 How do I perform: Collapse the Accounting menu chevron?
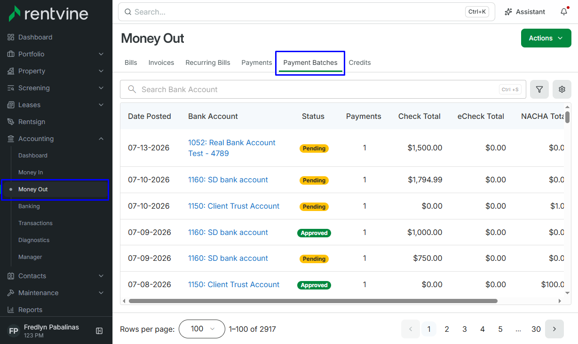pos(101,139)
